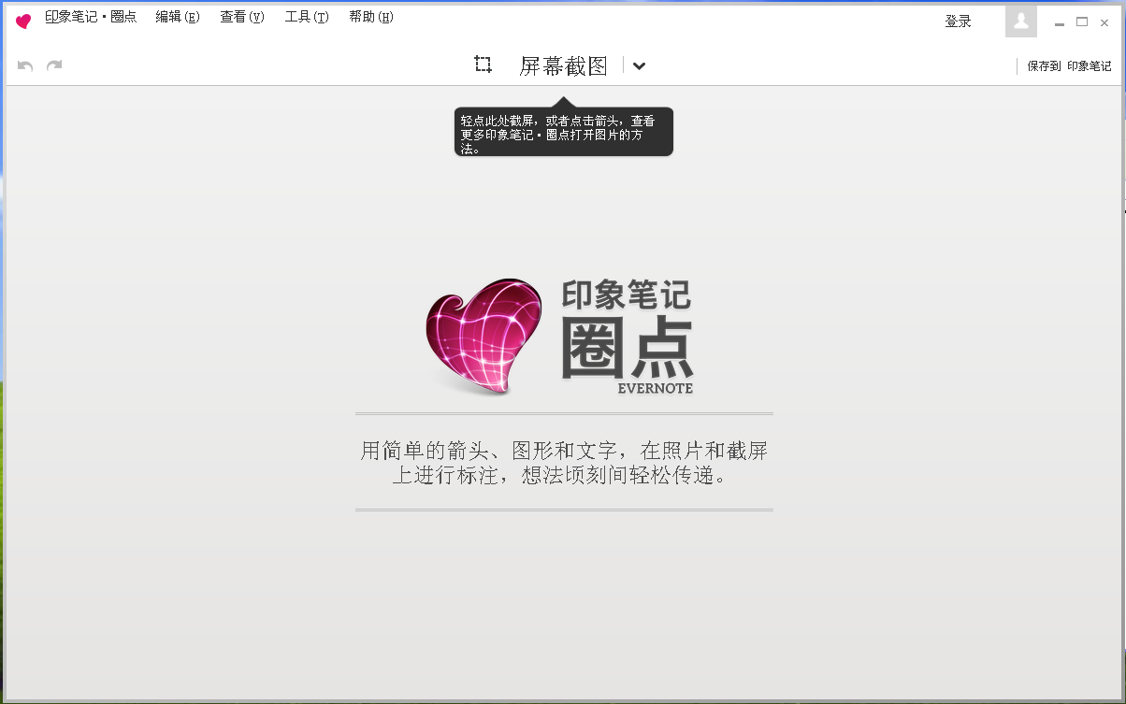The image size is (1126, 704).
Task: Open the 工具(T) menu
Action: (x=307, y=17)
